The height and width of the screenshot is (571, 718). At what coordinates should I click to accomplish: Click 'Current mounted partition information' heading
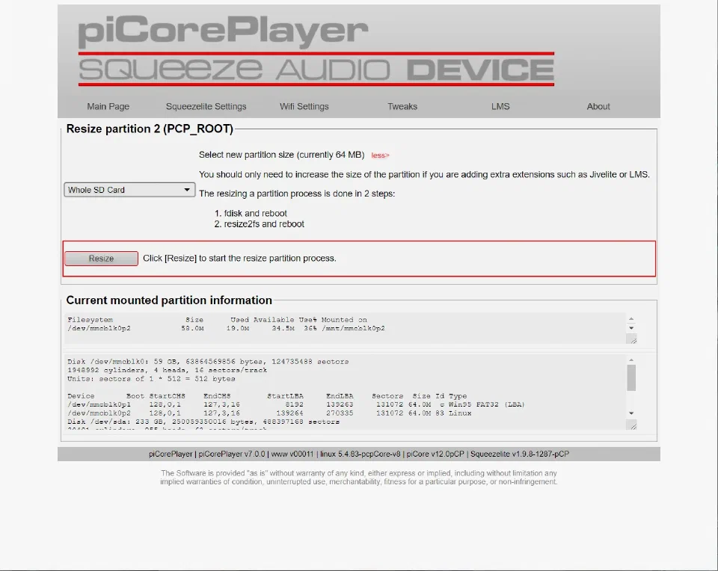(x=169, y=300)
